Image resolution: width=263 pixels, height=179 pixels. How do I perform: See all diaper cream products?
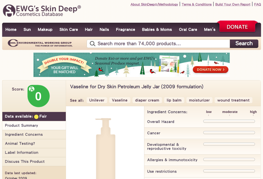point(147,100)
